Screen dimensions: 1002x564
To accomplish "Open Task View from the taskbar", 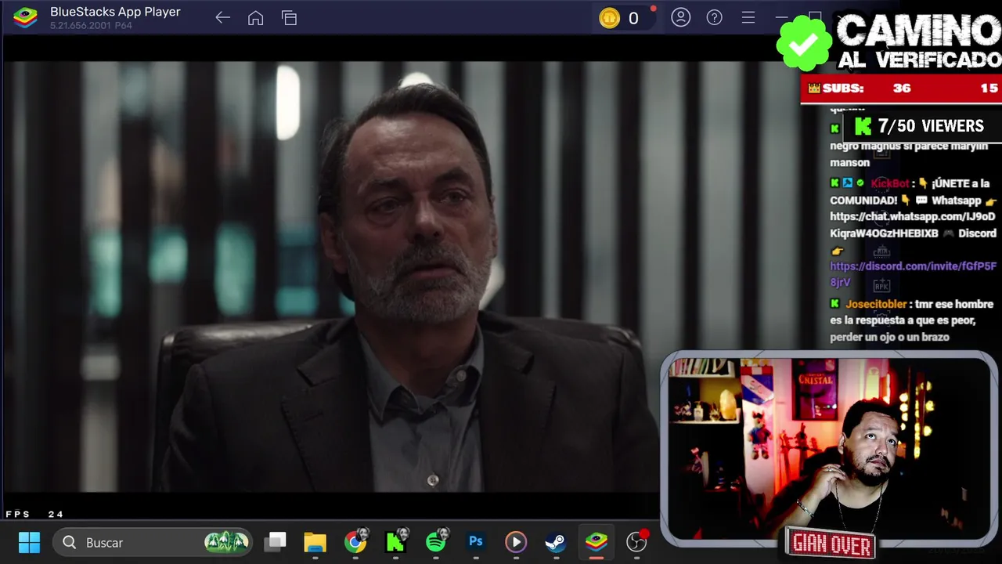I will click(x=275, y=541).
